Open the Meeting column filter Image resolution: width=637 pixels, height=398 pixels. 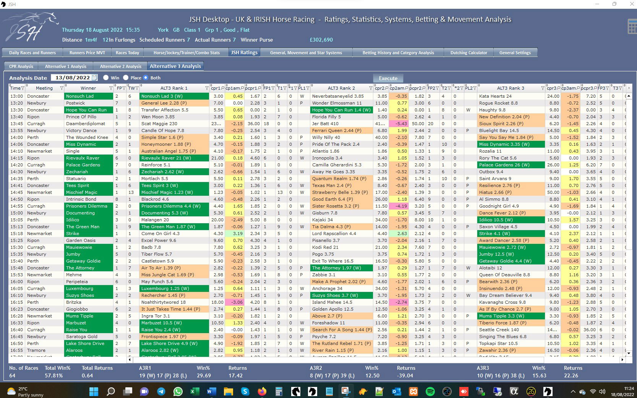point(62,88)
